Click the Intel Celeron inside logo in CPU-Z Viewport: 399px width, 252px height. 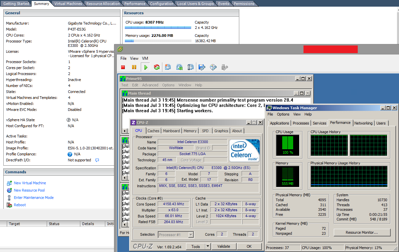pyautogui.click(x=245, y=150)
